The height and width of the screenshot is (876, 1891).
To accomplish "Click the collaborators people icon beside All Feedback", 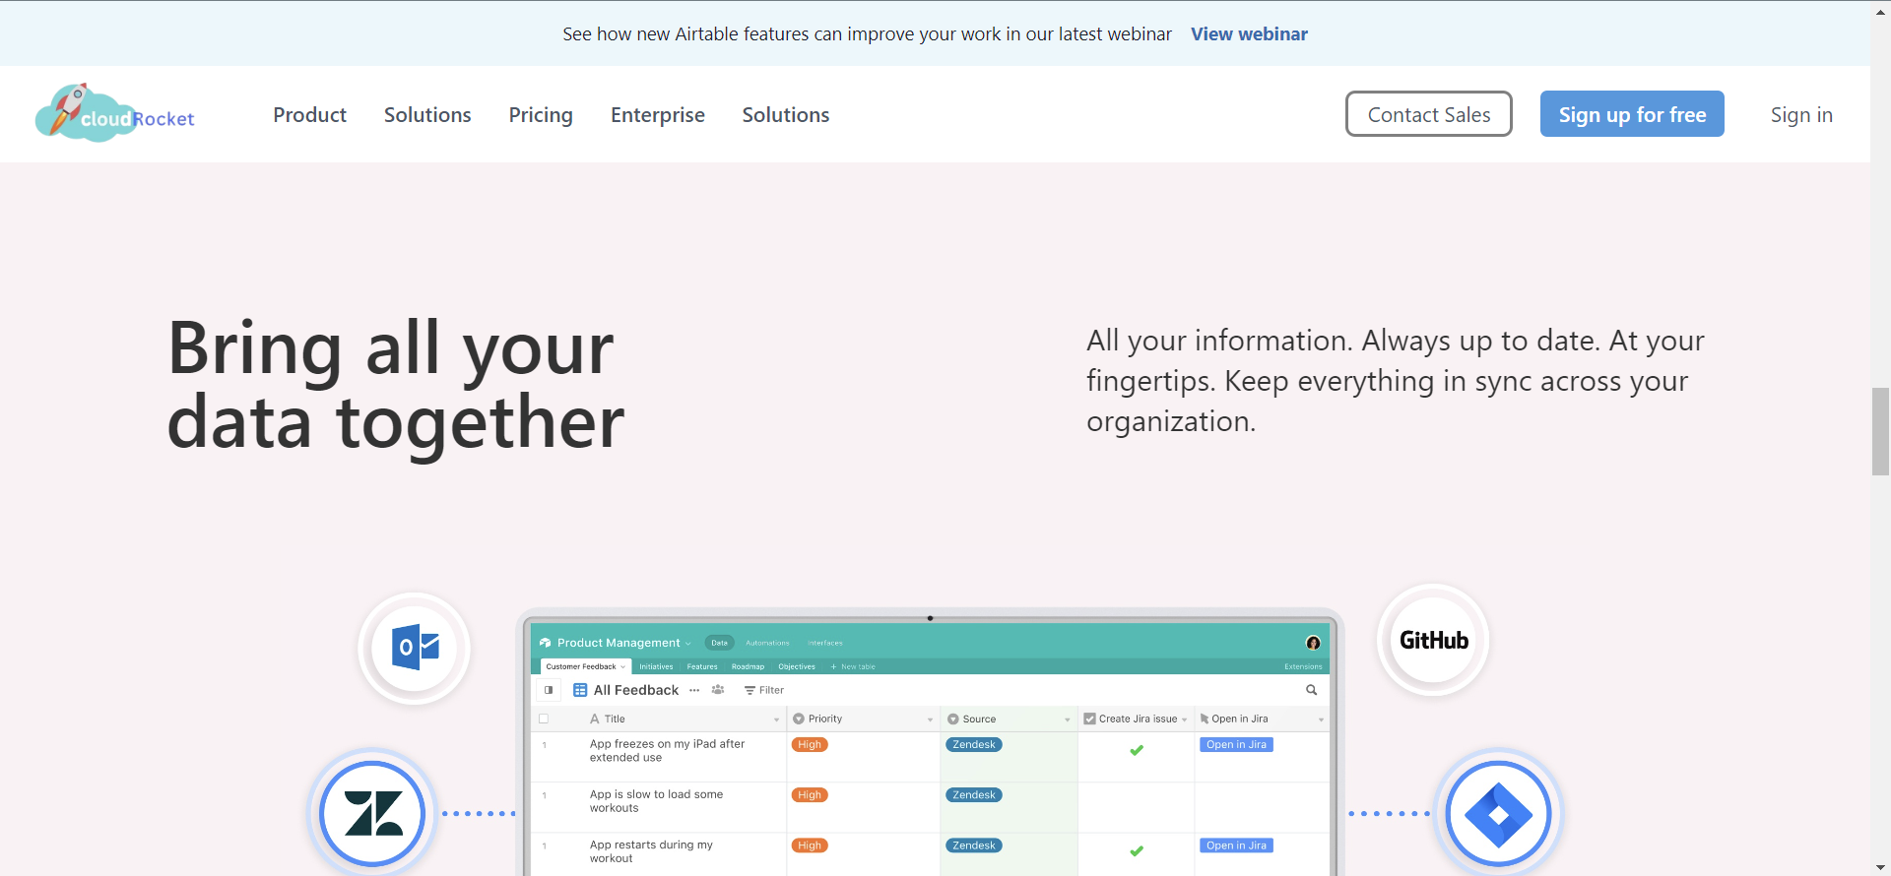I will 718,690.
